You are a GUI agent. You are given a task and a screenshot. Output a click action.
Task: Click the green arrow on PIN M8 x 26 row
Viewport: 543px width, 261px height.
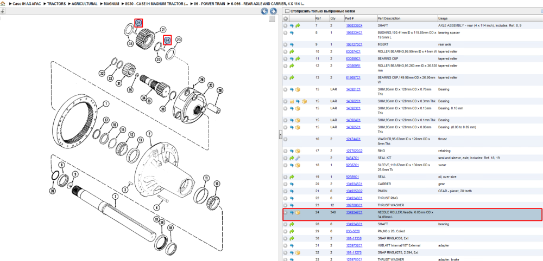pos(292,231)
